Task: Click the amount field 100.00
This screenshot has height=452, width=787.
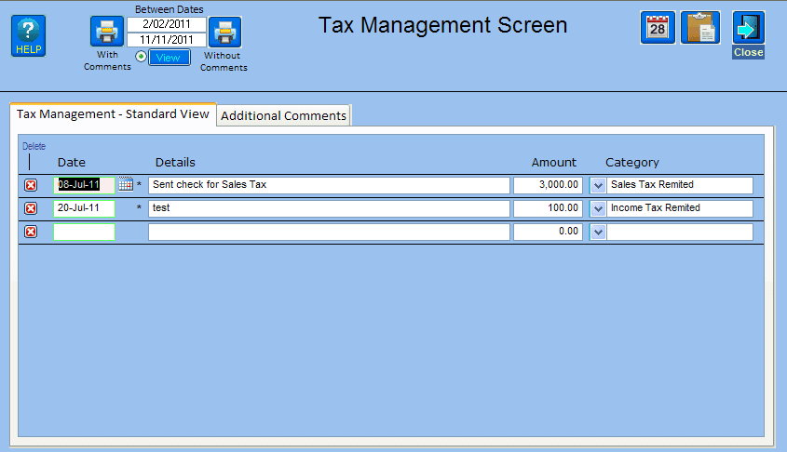Action: tap(548, 208)
